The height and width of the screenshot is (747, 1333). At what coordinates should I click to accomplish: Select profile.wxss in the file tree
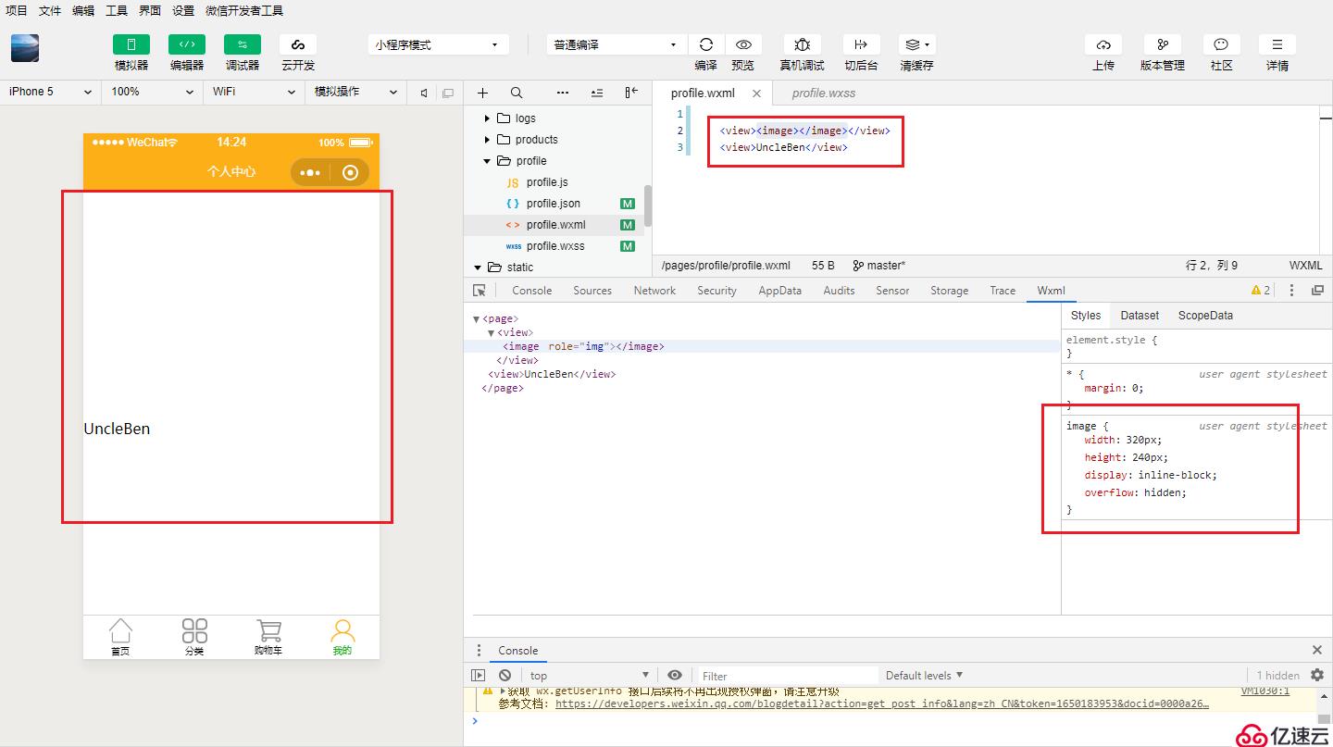(554, 246)
